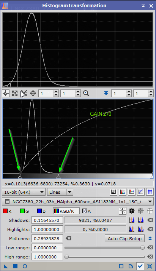Click first auto-clip histogram icon in Shadows row
Viewport: 156px width, 271px height.
coord(132,220)
